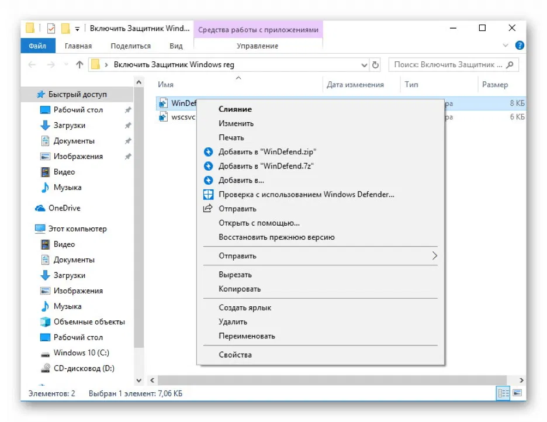This screenshot has width=547, height=422.
Task: Select Слияние from the context menu
Action: point(234,109)
